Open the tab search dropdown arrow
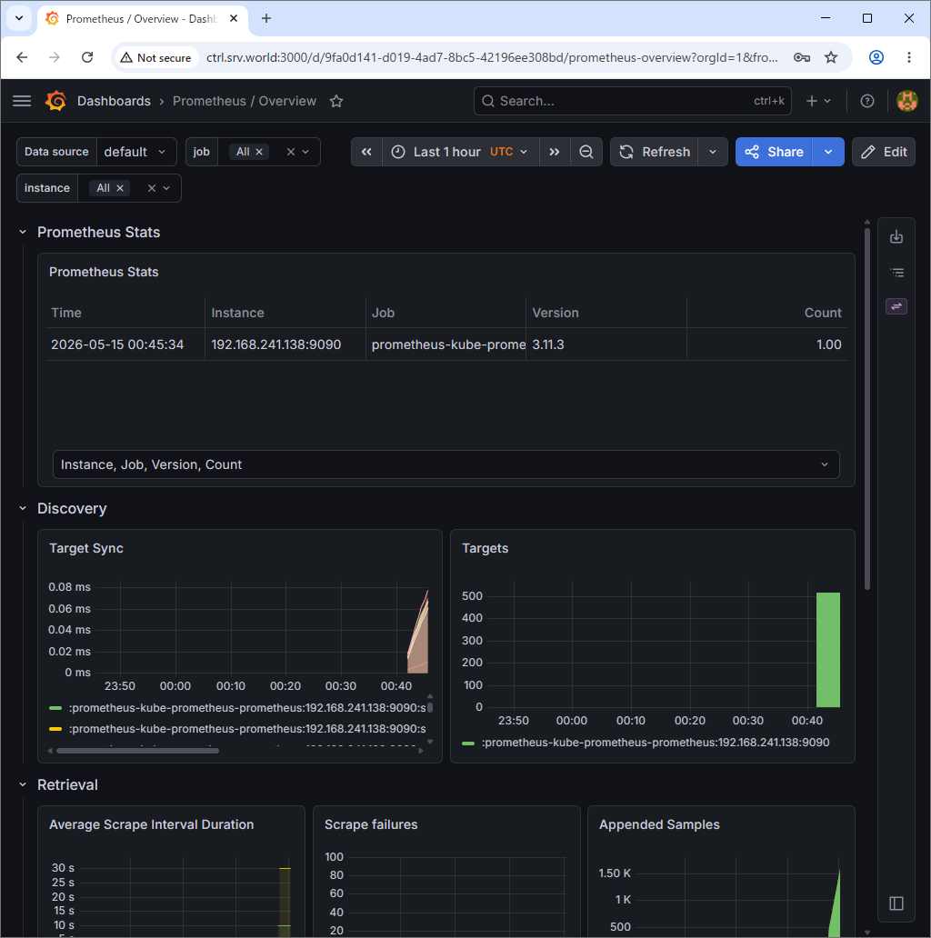Image resolution: width=931 pixels, height=938 pixels. pos(19,18)
